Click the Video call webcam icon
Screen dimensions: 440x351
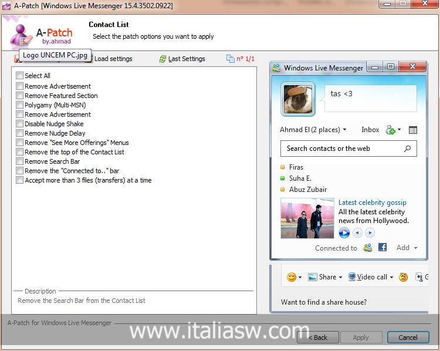coord(352,277)
